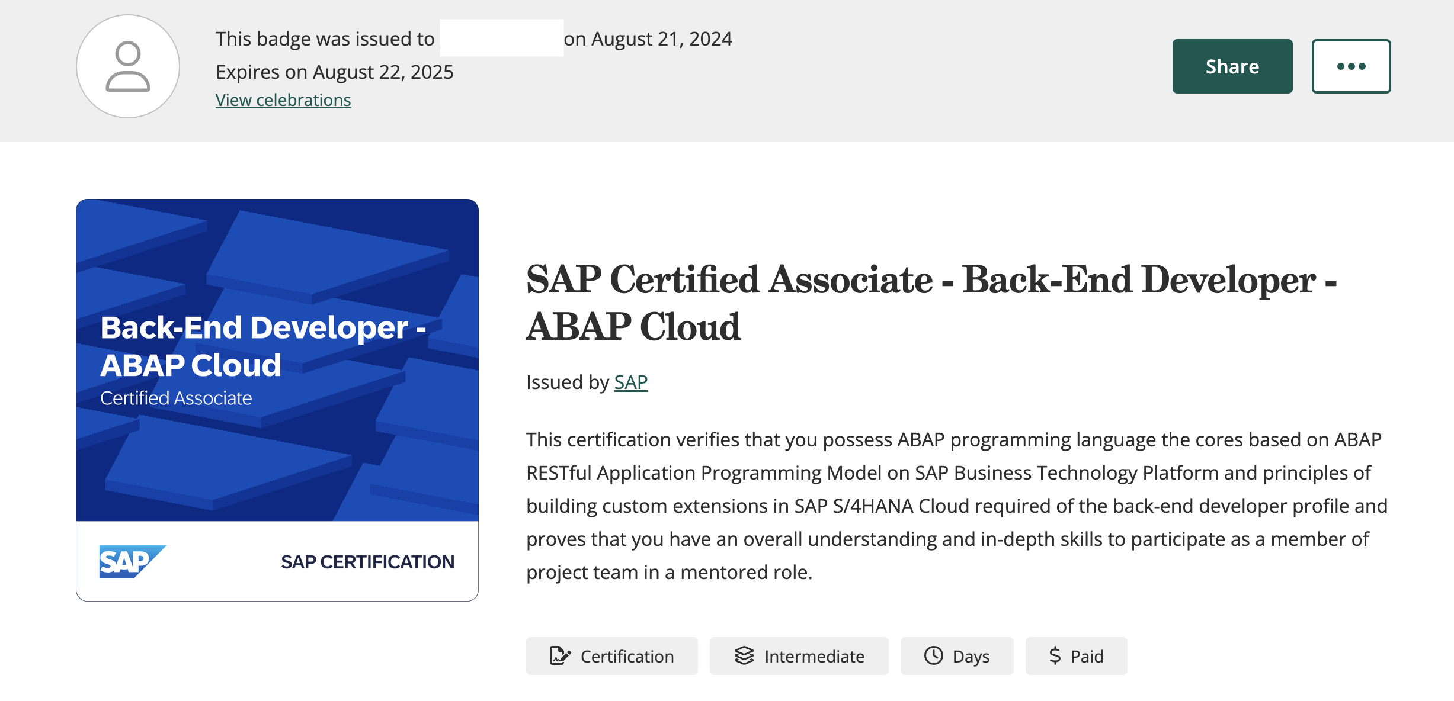The image size is (1454, 701).
Task: Click the SAP CERTIFICATION text on badge
Action: click(367, 562)
